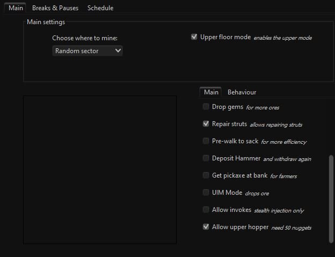Click the empty black map preview area
The image size is (335, 257).
tap(100, 170)
